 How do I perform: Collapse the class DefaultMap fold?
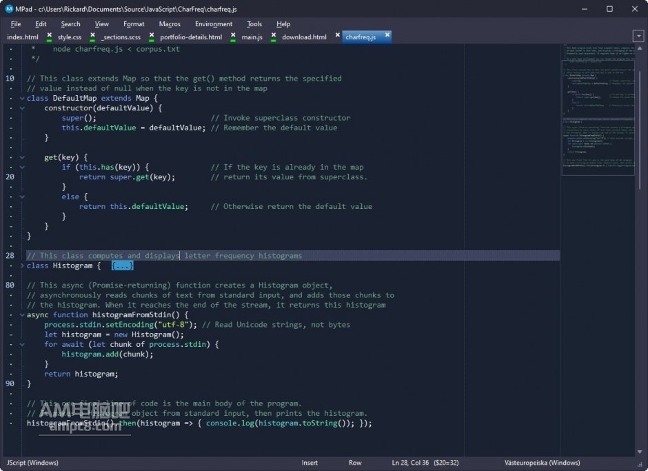[22, 99]
